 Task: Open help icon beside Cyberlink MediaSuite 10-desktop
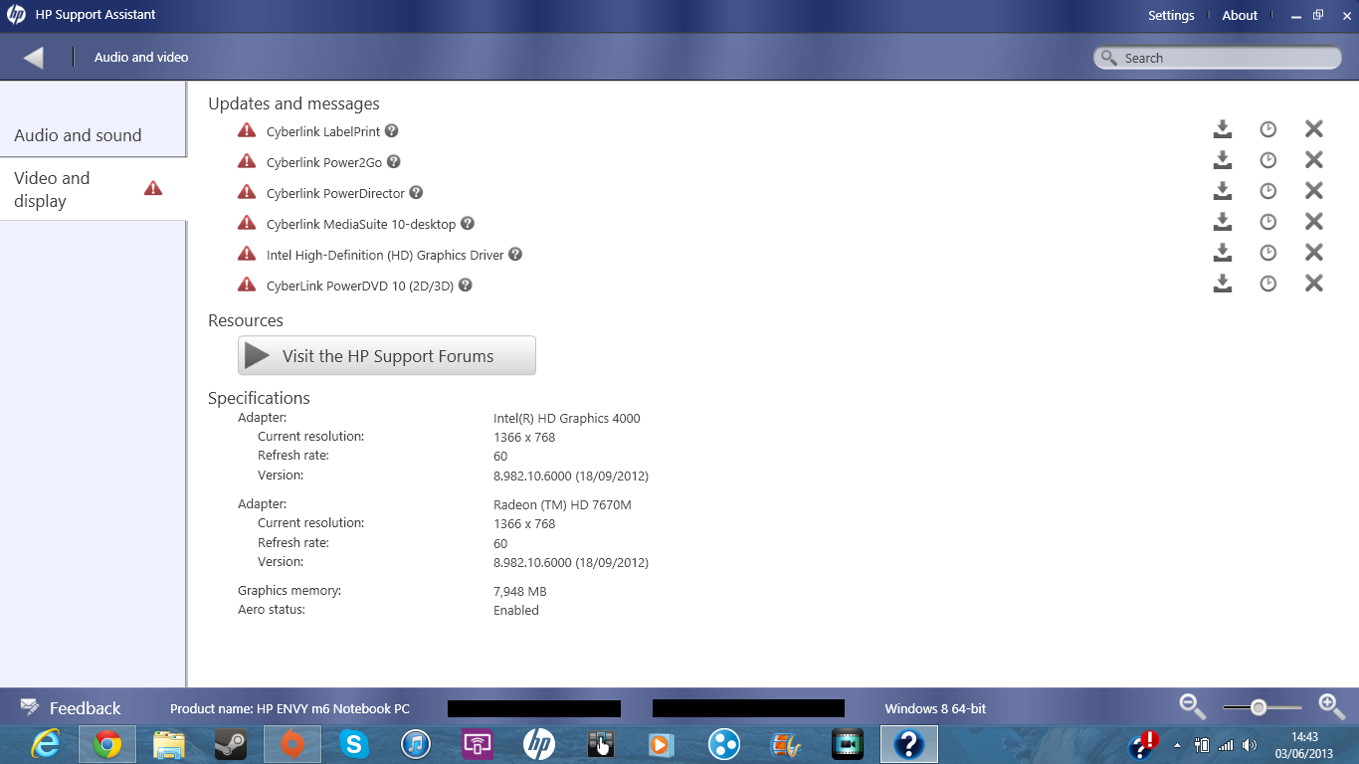point(468,224)
